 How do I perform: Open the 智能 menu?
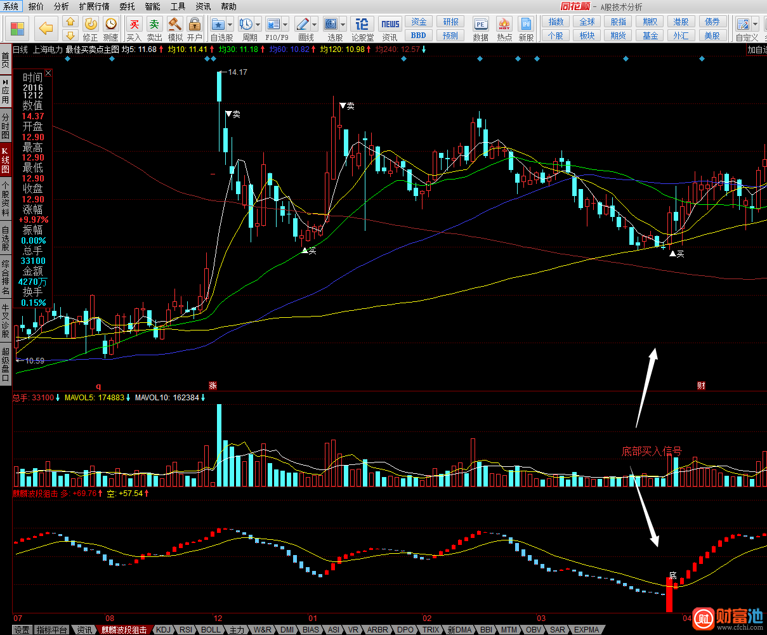click(152, 6)
